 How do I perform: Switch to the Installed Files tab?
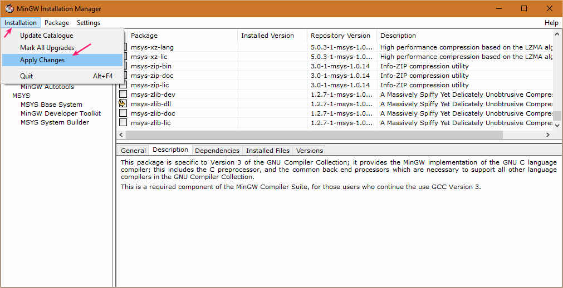coord(268,151)
